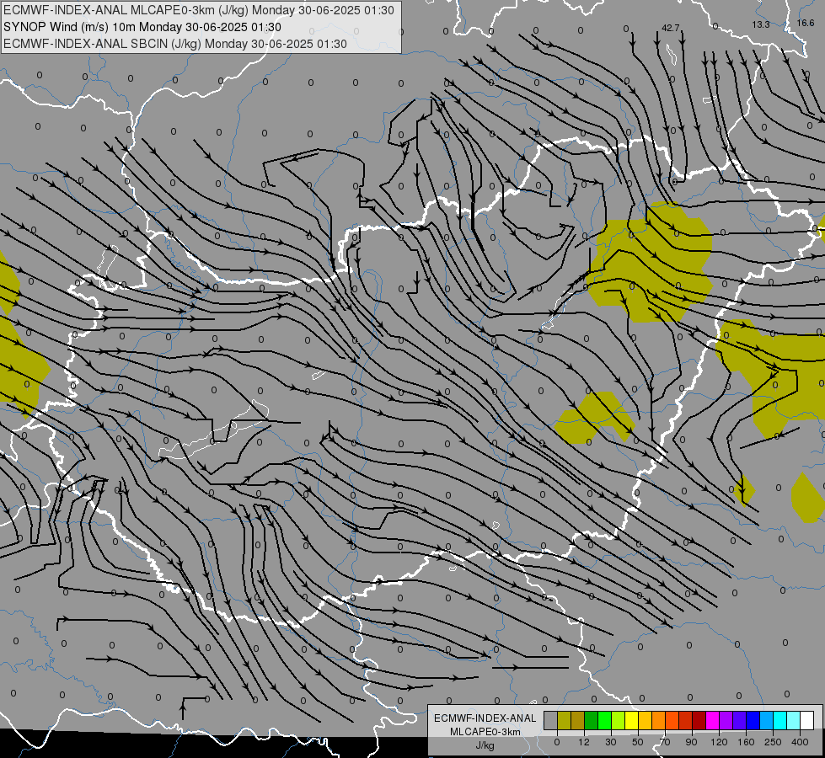This screenshot has width=825, height=758.
Task: Choose the dark red swatch after 90
Action: point(699,720)
